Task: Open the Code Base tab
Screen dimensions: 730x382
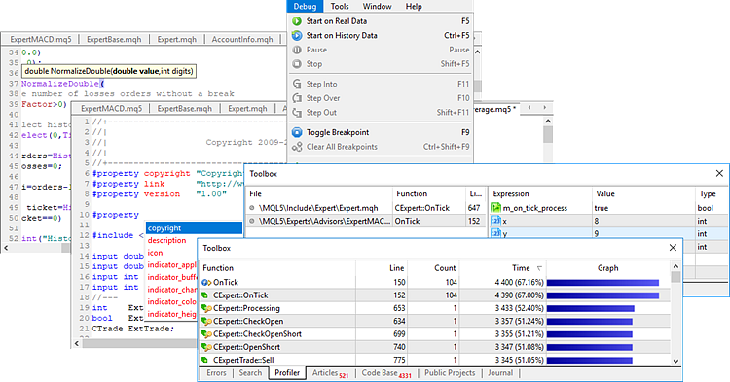Action: pos(386,373)
